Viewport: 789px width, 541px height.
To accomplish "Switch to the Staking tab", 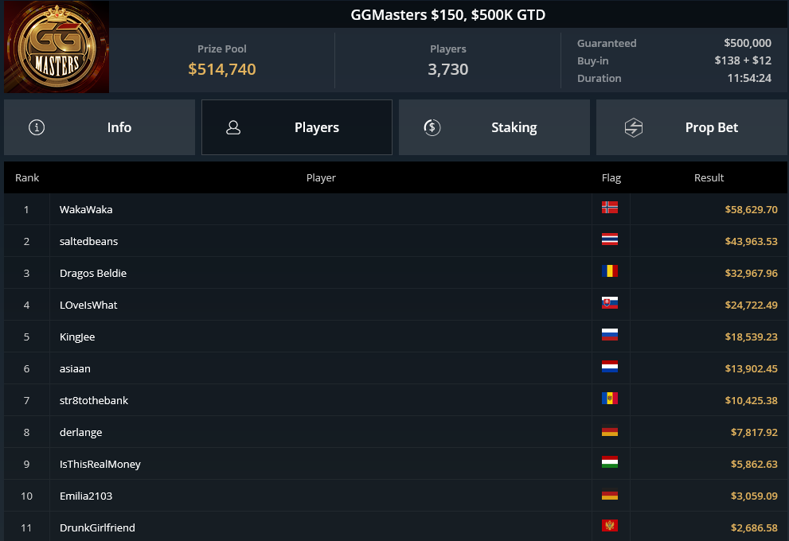I will point(494,127).
